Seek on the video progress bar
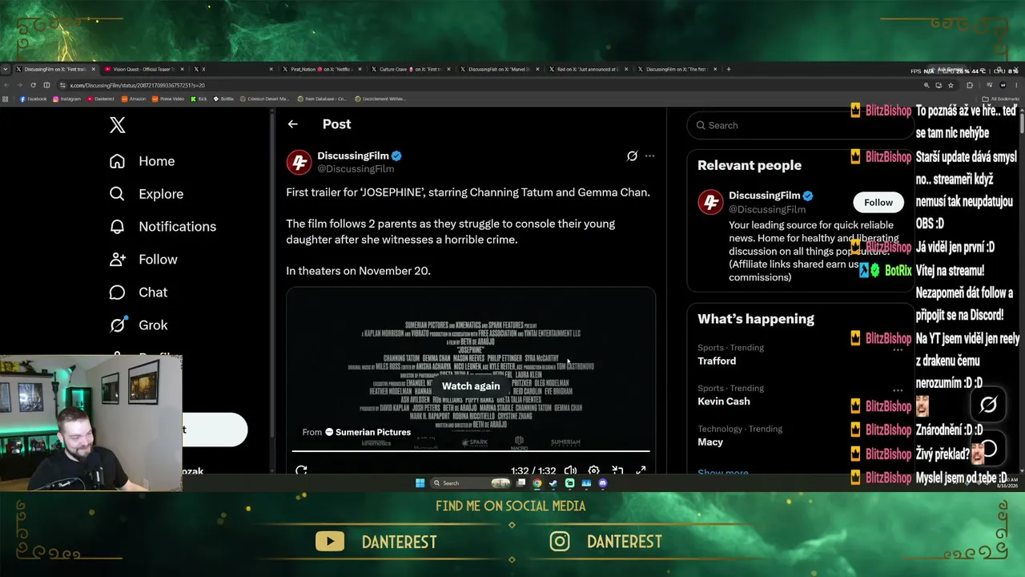1025x577 pixels. click(471, 451)
